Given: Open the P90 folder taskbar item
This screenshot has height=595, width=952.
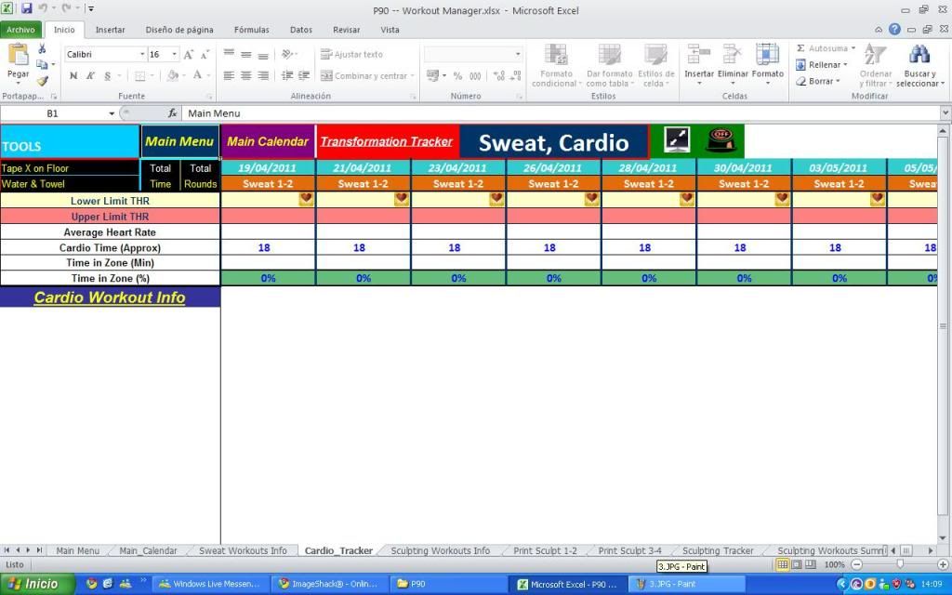Looking at the screenshot, I should tap(447, 584).
